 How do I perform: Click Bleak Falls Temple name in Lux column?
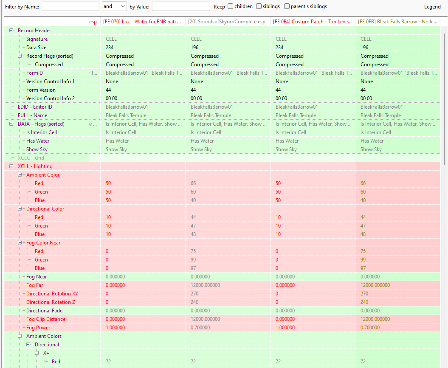(x=126, y=115)
